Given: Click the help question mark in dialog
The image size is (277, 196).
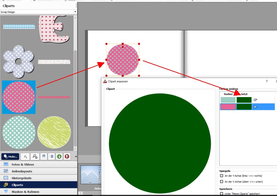Looking at the screenshot, I should point(267,81).
